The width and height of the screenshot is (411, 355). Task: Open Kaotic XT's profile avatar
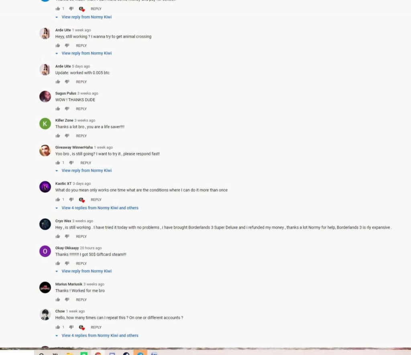coord(45,187)
